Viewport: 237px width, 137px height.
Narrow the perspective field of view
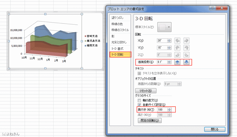(177, 62)
